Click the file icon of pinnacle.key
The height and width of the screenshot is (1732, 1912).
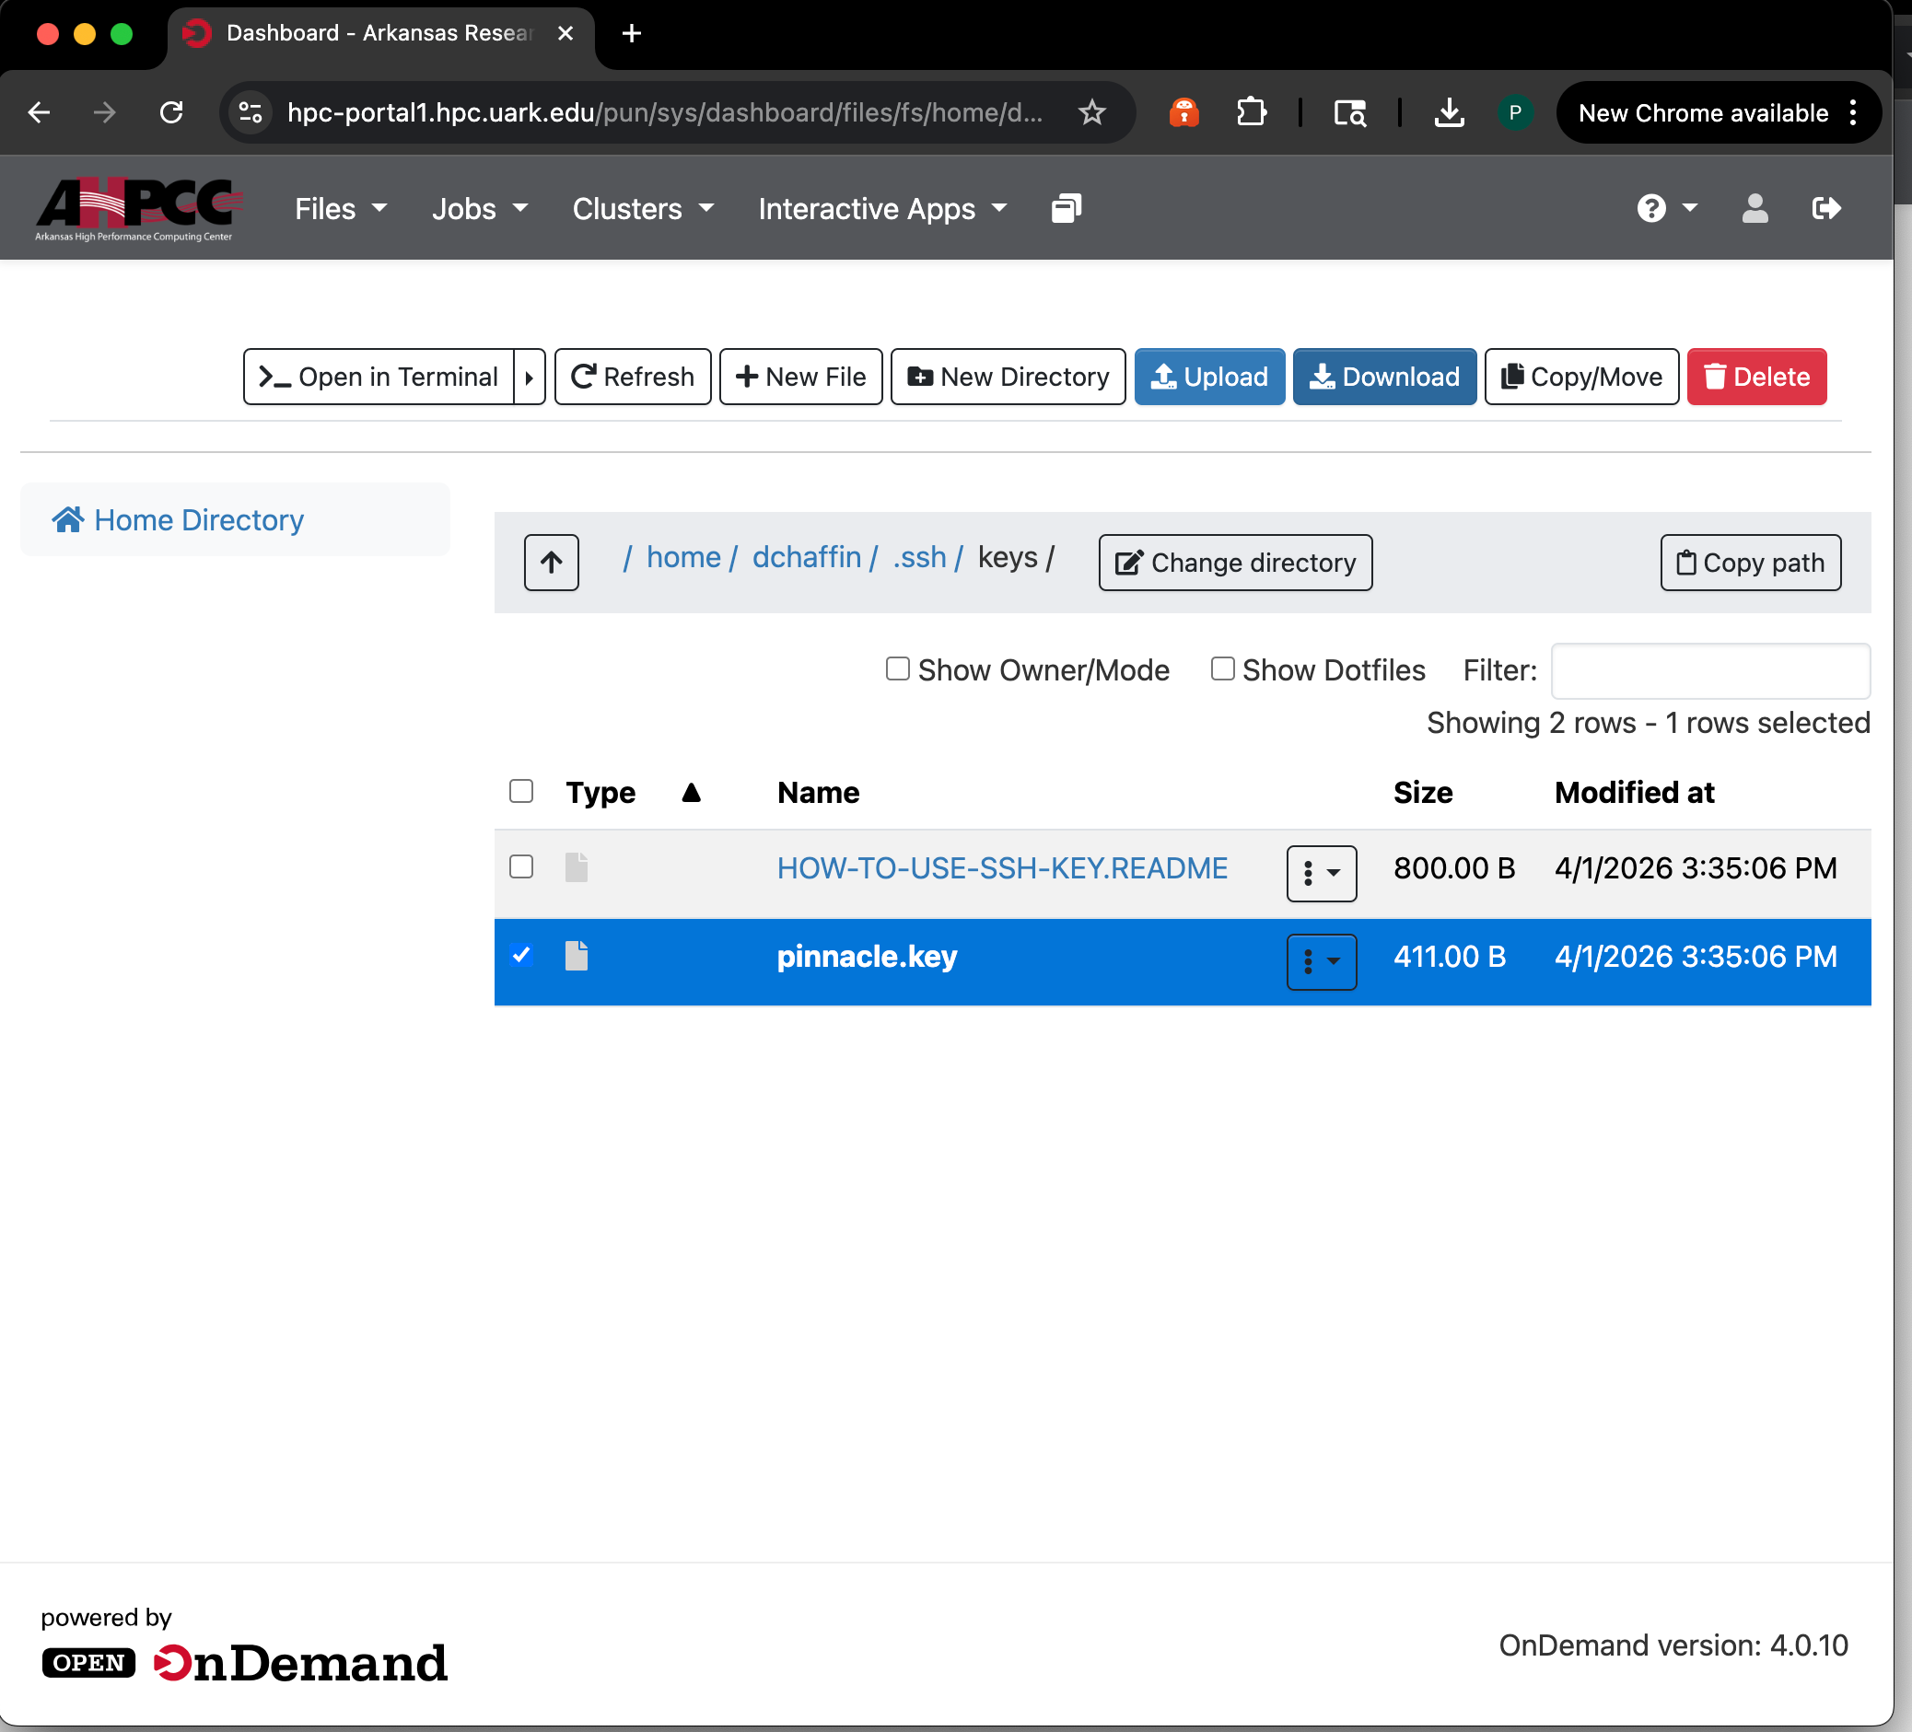point(577,956)
